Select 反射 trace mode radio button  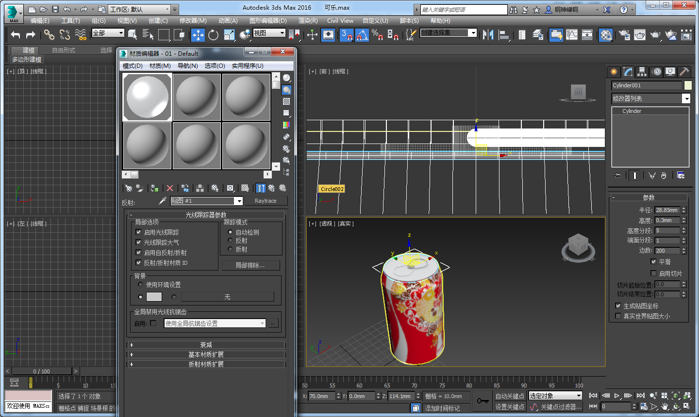pos(230,241)
